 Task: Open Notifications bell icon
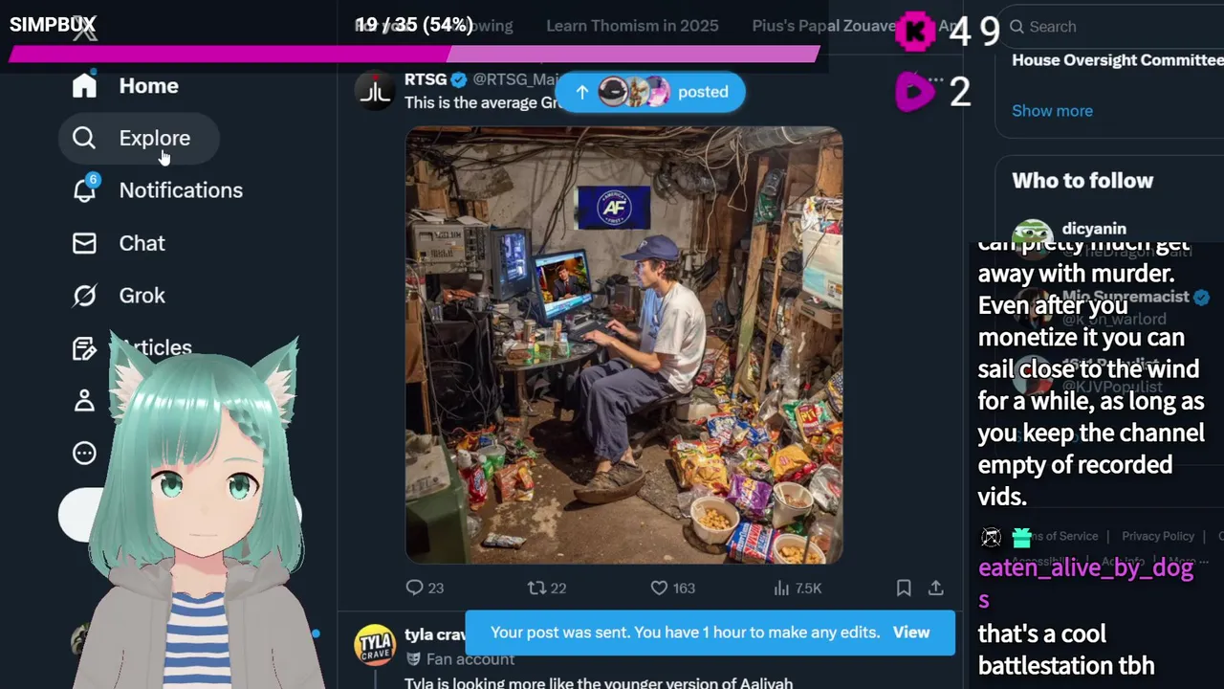[x=85, y=189]
